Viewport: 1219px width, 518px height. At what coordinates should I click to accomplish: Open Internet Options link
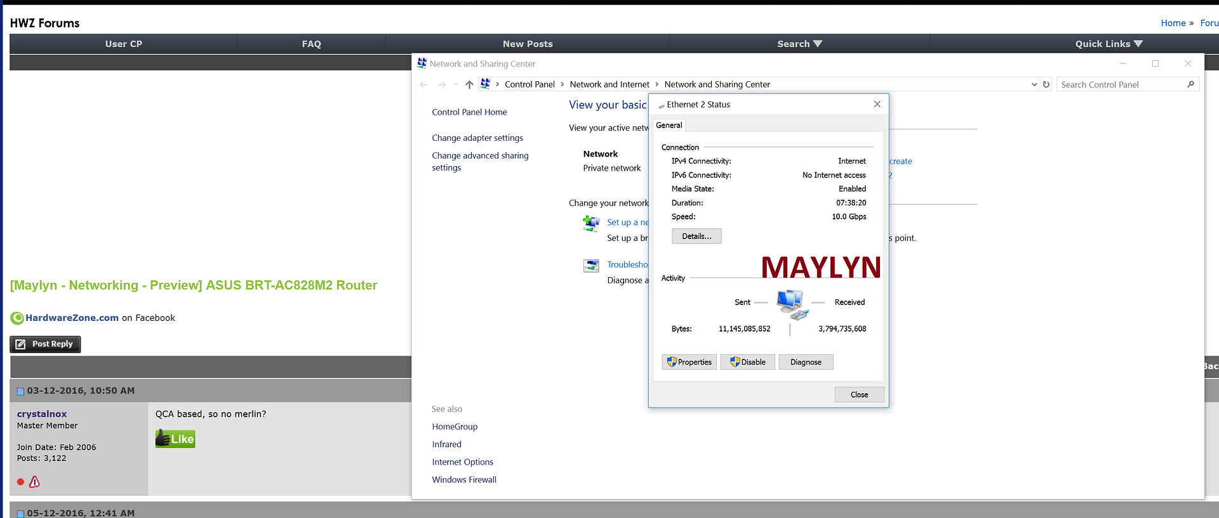pos(462,462)
